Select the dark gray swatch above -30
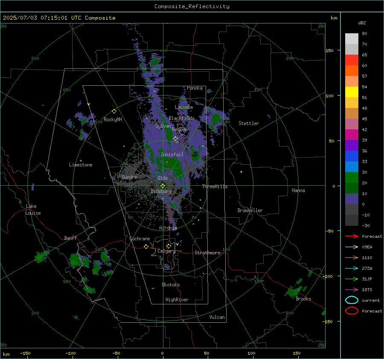The image size is (384, 359). [x=352, y=220]
